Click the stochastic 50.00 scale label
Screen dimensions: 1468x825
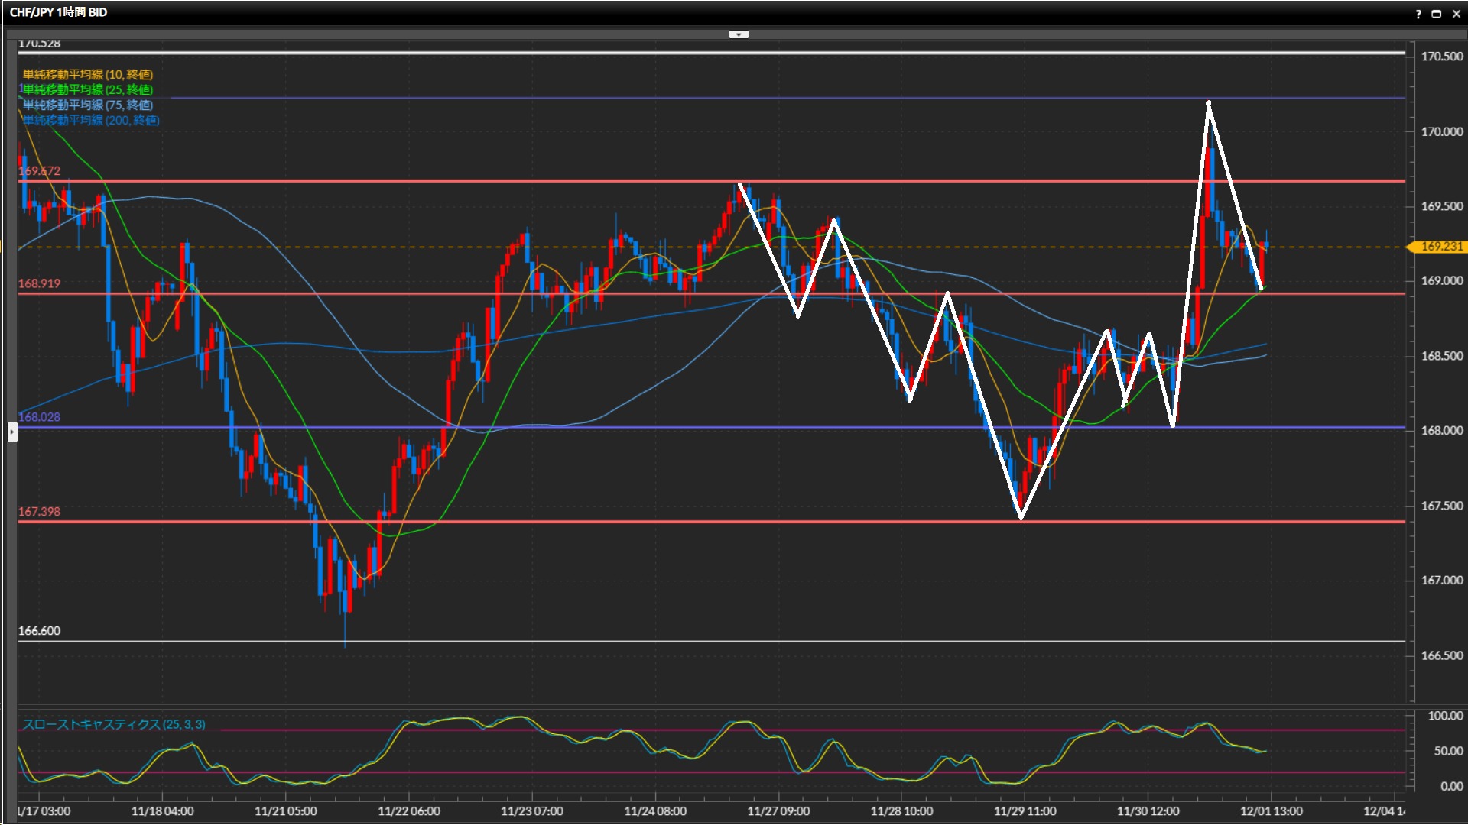tap(1447, 752)
